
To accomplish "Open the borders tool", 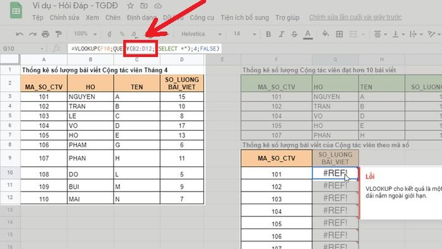I will [x=340, y=34].
